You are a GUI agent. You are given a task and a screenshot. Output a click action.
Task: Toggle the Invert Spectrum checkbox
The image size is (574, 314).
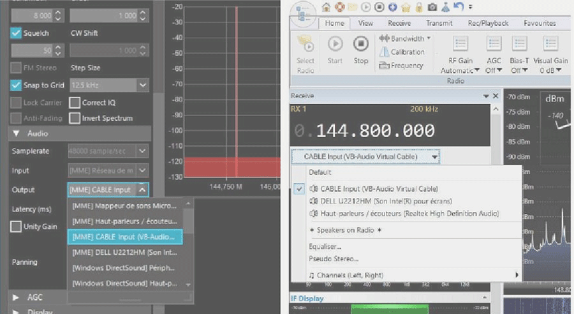(75, 118)
